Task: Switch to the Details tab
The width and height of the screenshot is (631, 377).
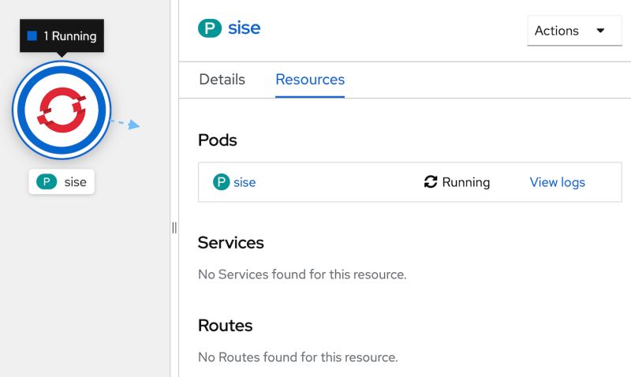Action: (222, 80)
